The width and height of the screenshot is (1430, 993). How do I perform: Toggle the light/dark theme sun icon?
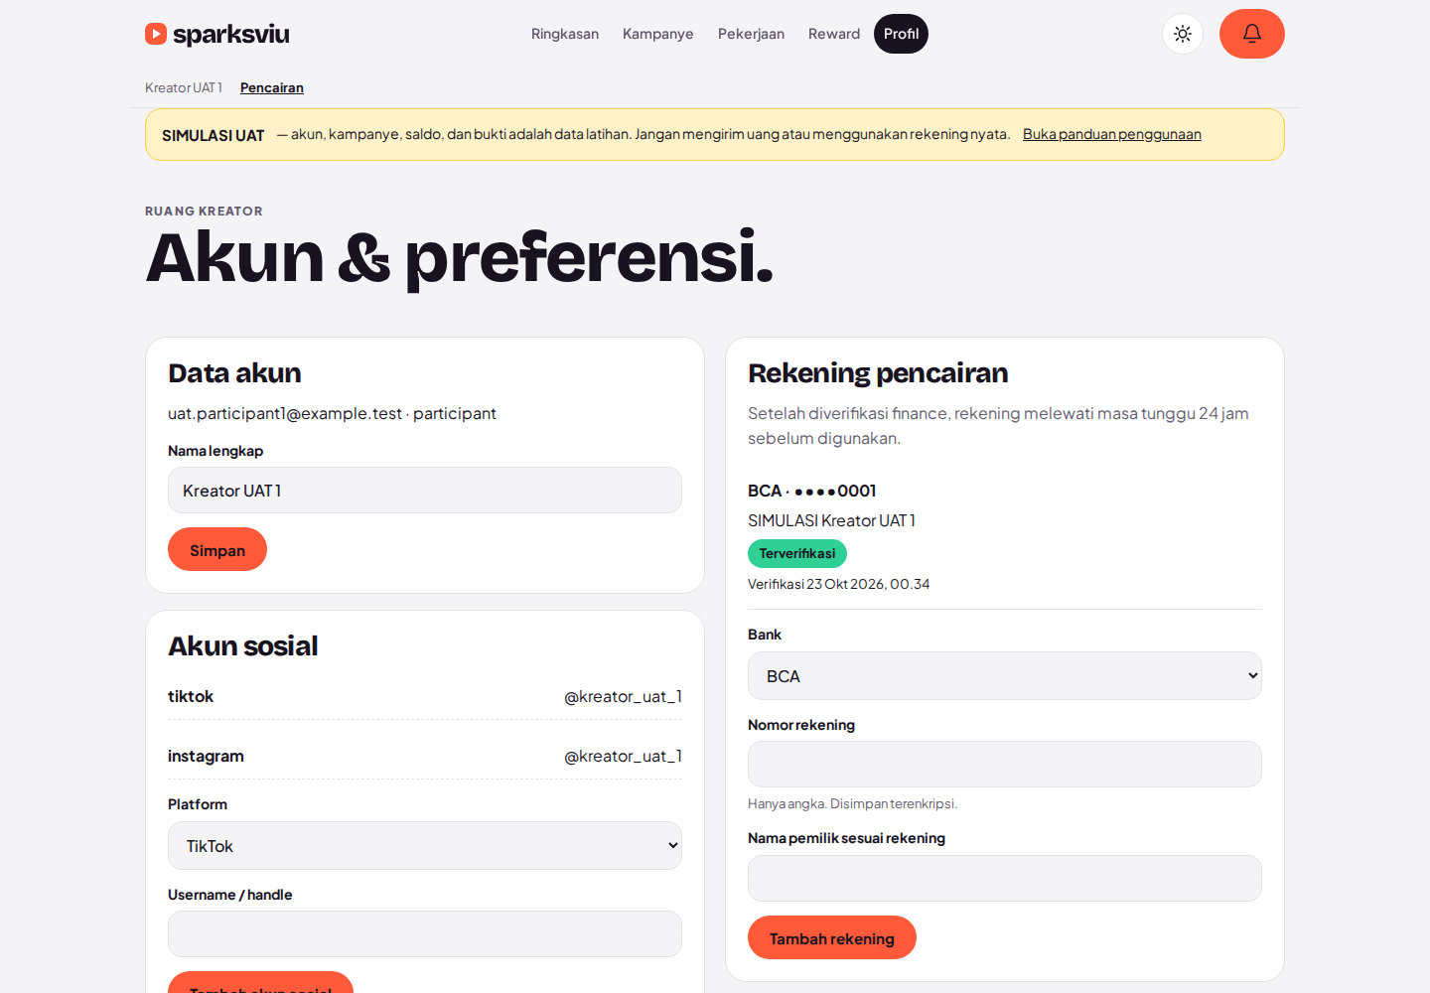click(1183, 34)
